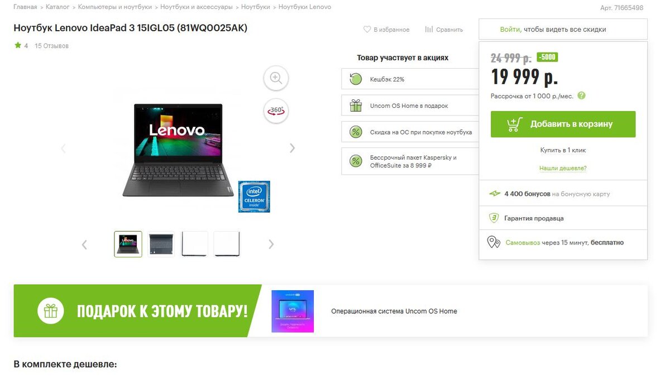
Task: Click the Добавить в корзину button
Action: tap(563, 124)
